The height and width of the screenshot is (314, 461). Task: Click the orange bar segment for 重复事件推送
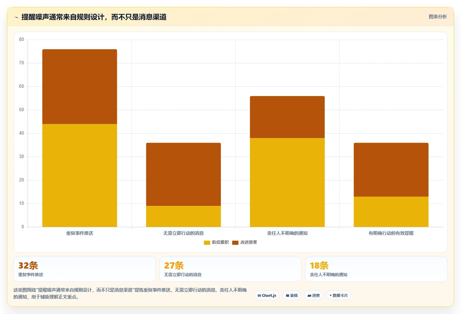pos(80,87)
